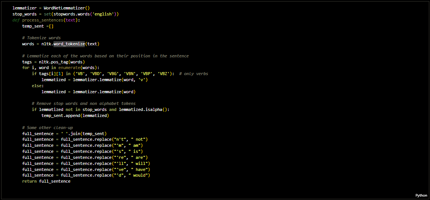Place cursor on temp_sent.append(lemmatized)
Viewport: 430px width, 200px height.
[x=75, y=115]
